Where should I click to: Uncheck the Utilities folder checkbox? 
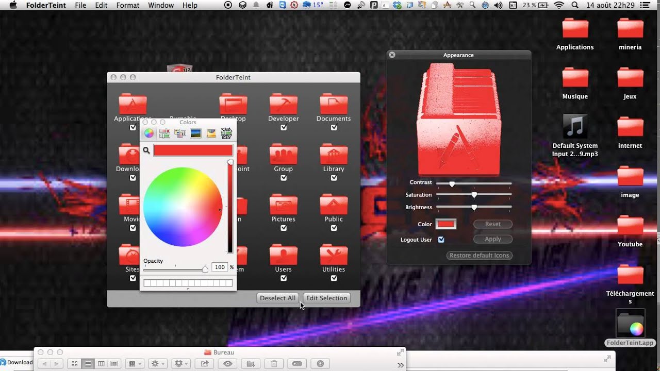tap(334, 278)
